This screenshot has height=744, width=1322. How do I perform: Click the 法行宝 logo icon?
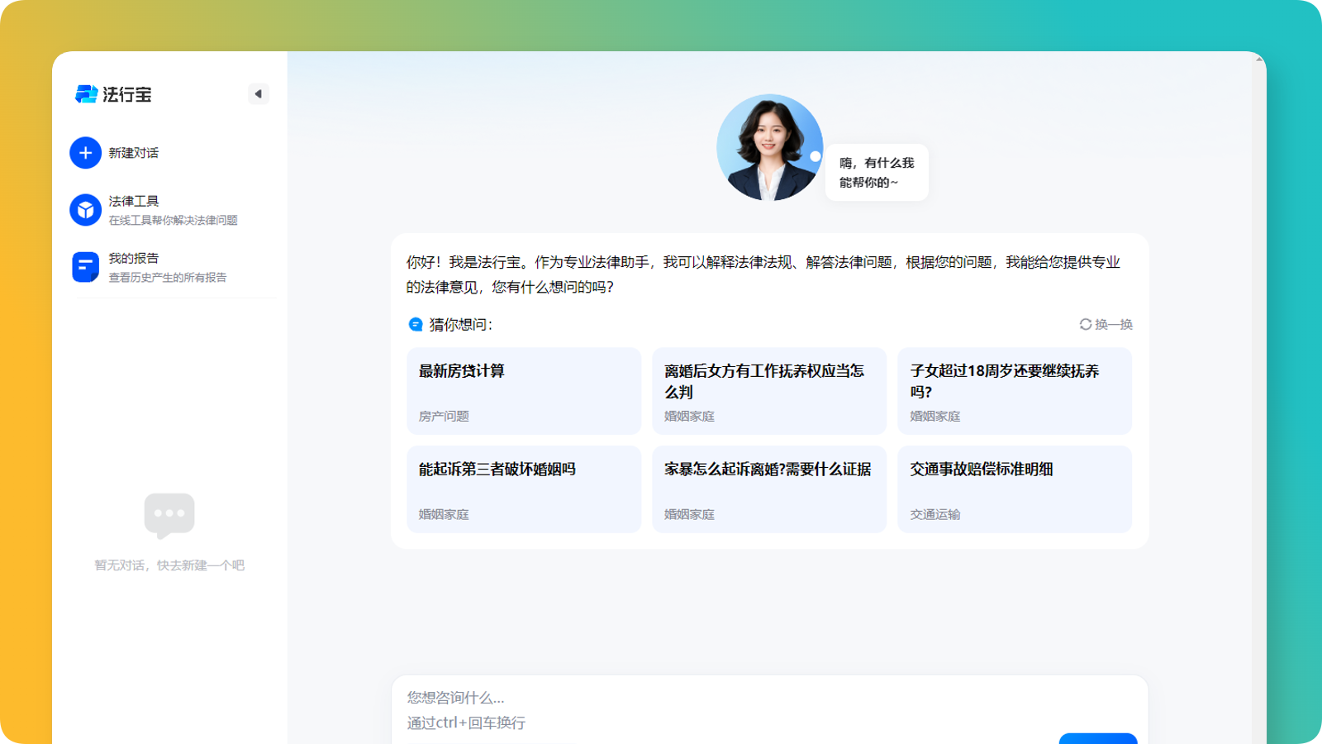click(x=86, y=94)
